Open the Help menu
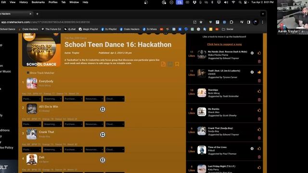The height and width of the screenshot is (173, 308). [x=85, y=2]
